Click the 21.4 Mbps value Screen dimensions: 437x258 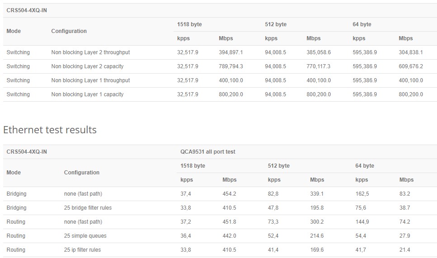(x=405, y=250)
